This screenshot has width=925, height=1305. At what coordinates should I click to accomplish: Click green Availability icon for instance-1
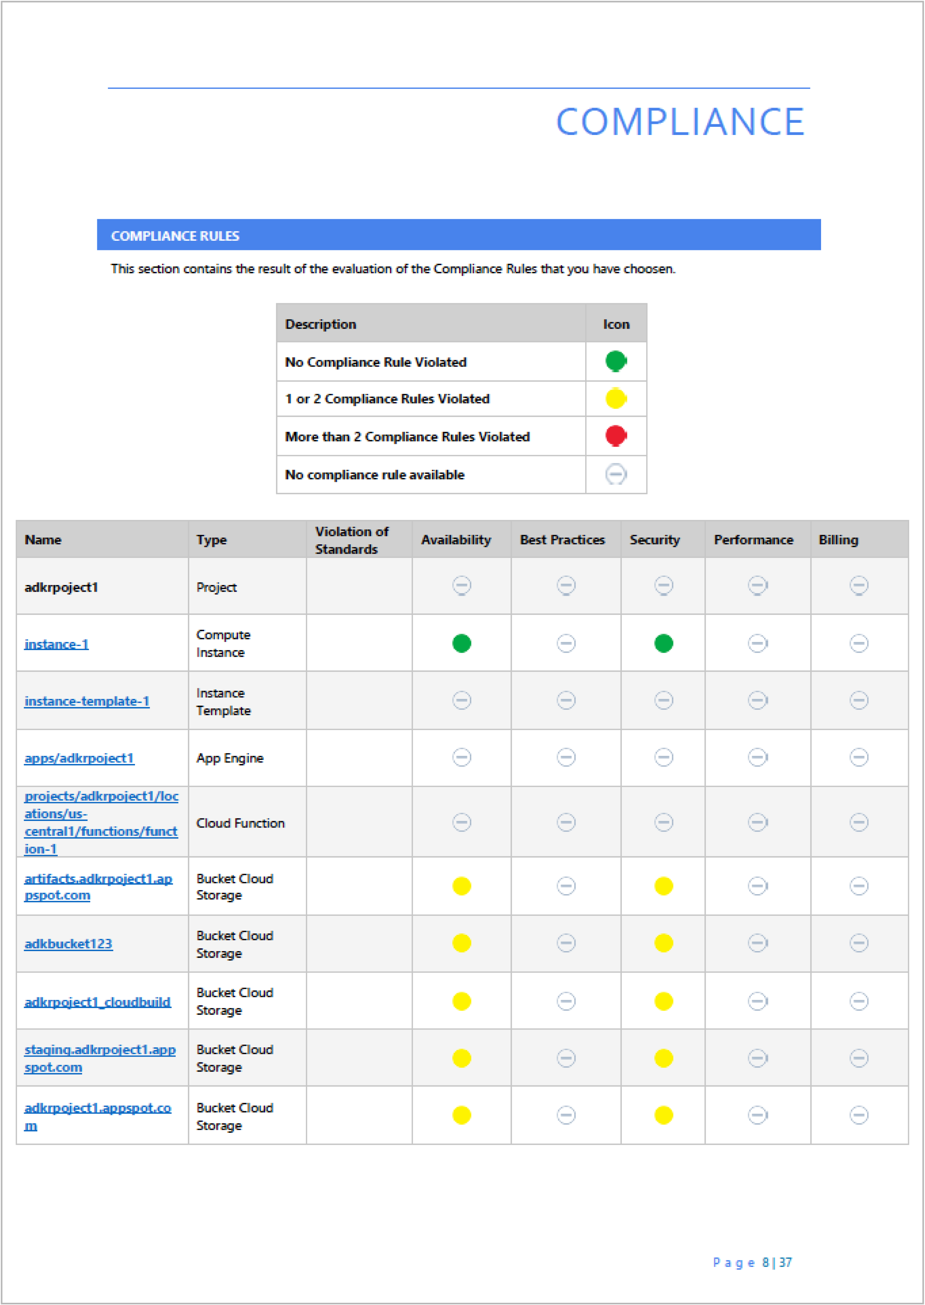click(x=461, y=643)
